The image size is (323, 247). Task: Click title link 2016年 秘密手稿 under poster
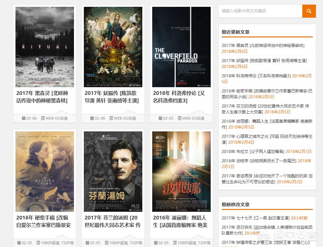point(43,221)
